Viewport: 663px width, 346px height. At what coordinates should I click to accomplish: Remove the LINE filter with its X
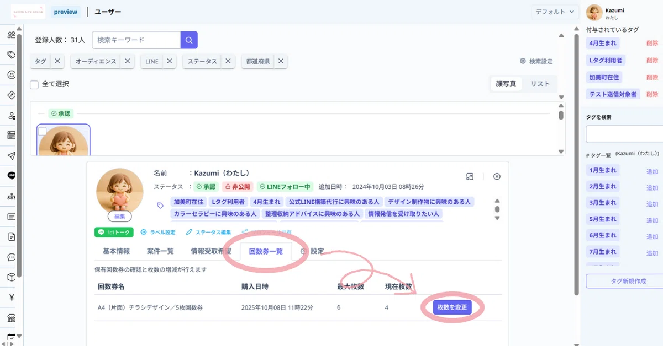click(169, 62)
